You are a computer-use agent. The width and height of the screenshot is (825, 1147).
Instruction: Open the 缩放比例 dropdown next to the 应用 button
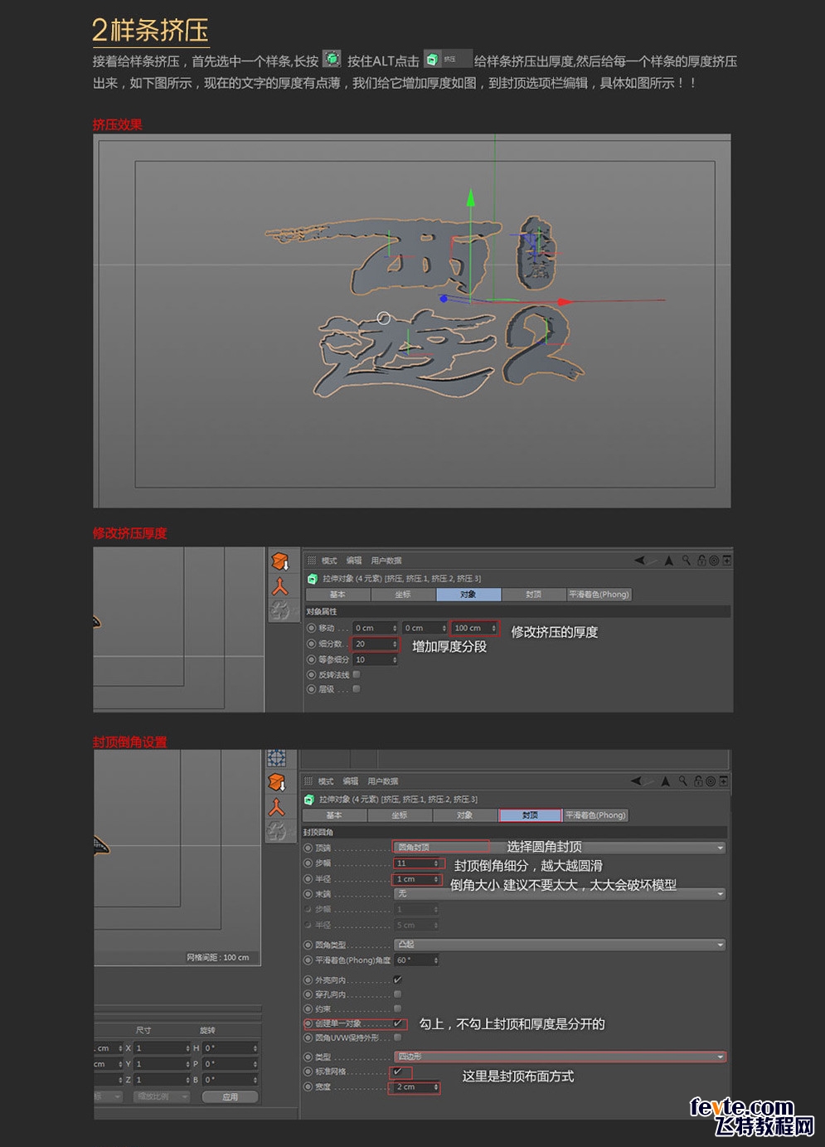click(162, 1096)
